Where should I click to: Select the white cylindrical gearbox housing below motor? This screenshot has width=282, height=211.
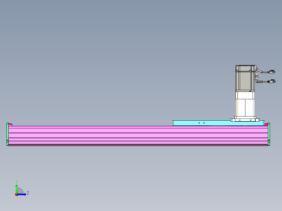click(245, 107)
